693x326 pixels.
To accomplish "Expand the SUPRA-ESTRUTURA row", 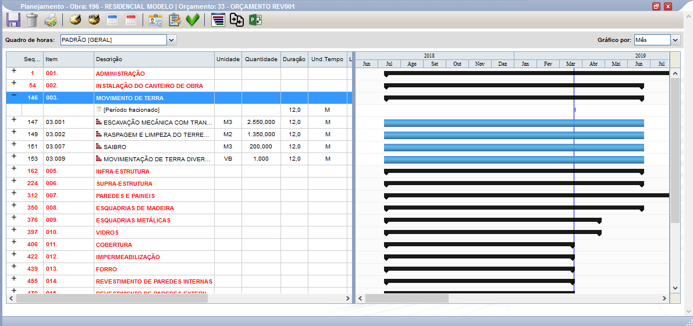I will (14, 180).
